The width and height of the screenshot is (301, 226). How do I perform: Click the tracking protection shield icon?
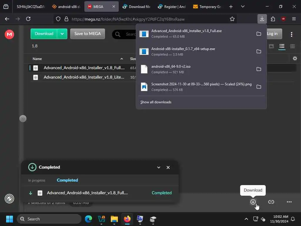click(58, 19)
